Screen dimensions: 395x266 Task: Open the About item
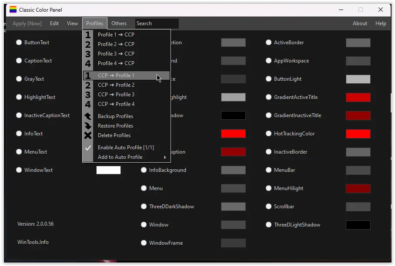360,23
